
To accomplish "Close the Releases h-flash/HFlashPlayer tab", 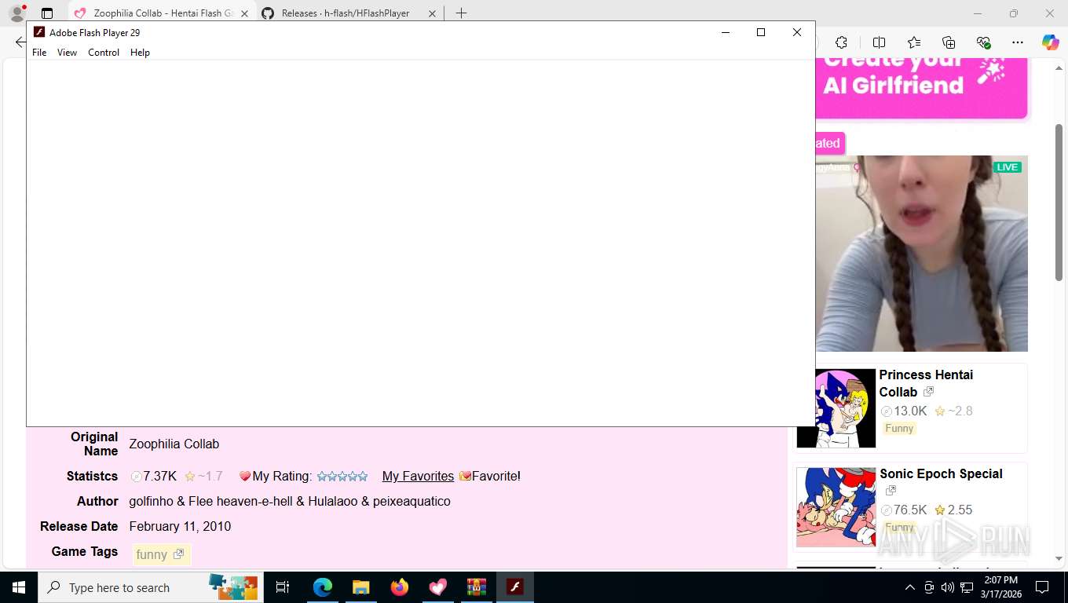I will (x=432, y=13).
